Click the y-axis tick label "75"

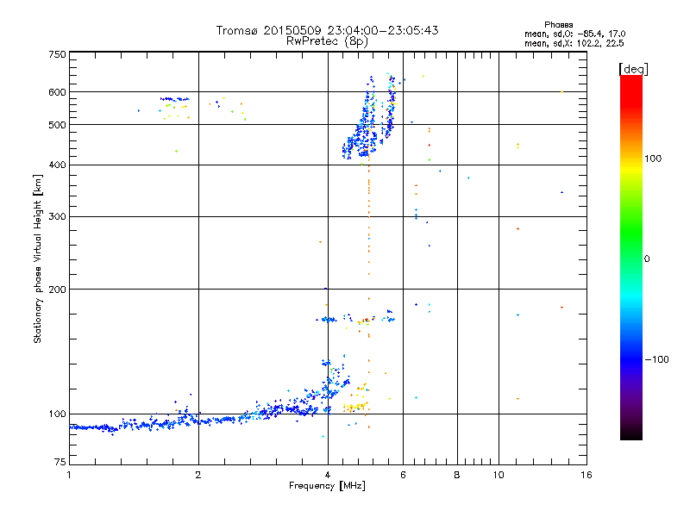pos(60,462)
